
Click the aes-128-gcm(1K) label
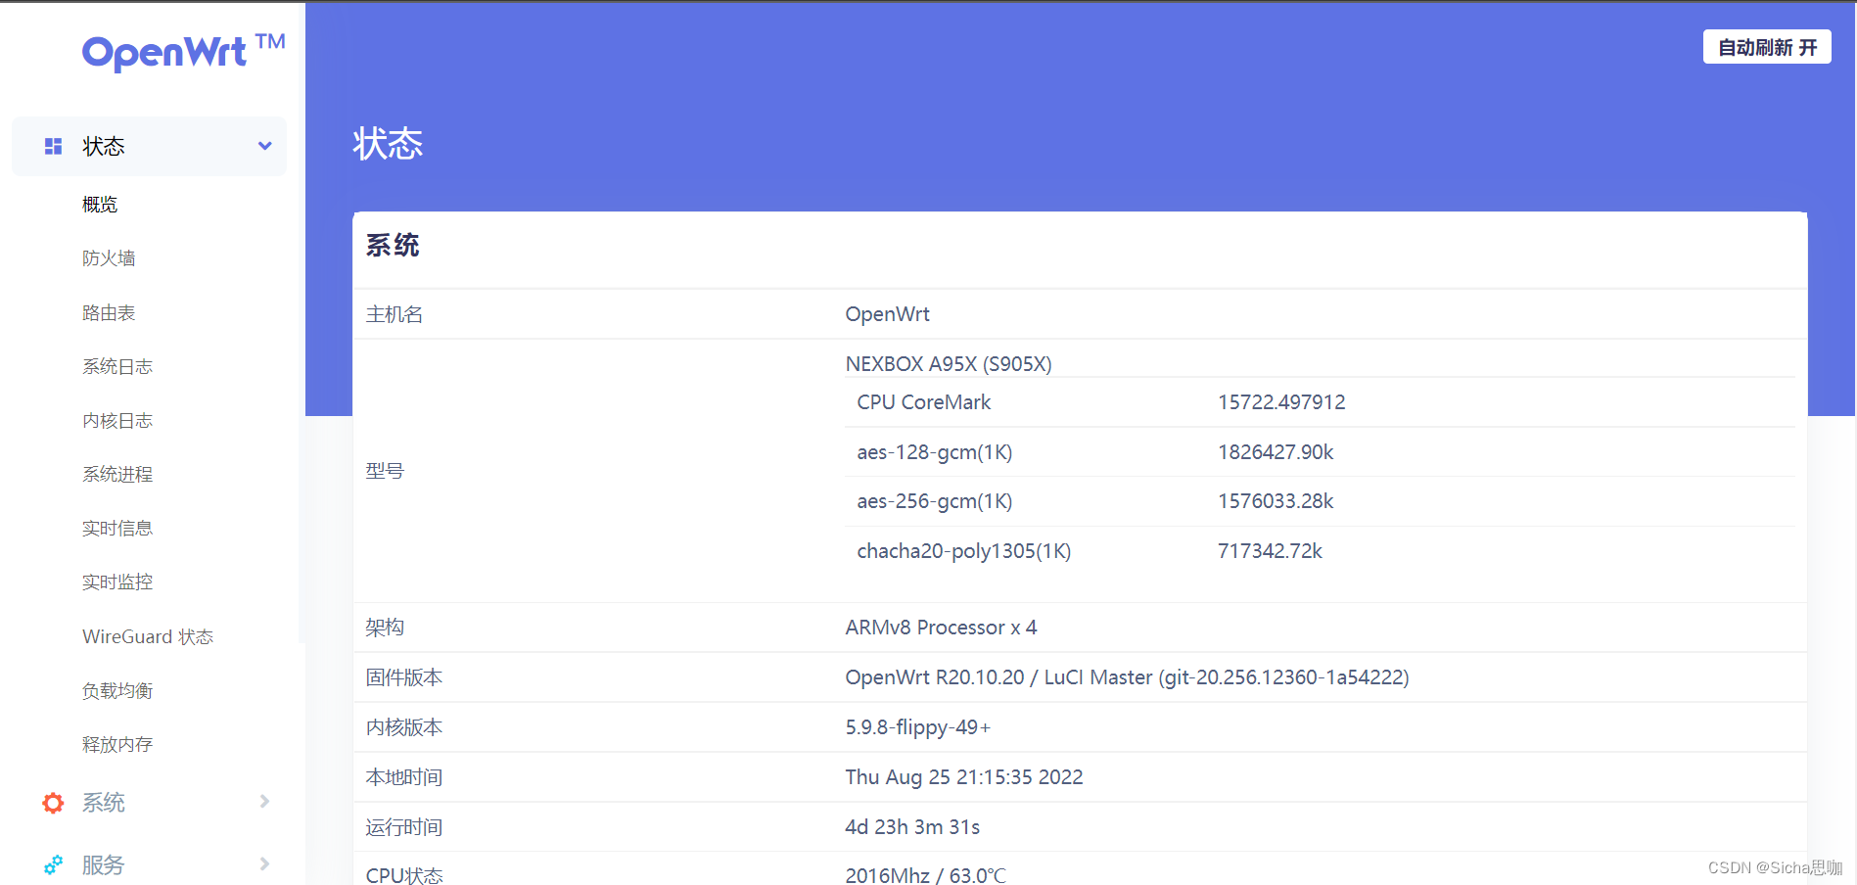935,452
